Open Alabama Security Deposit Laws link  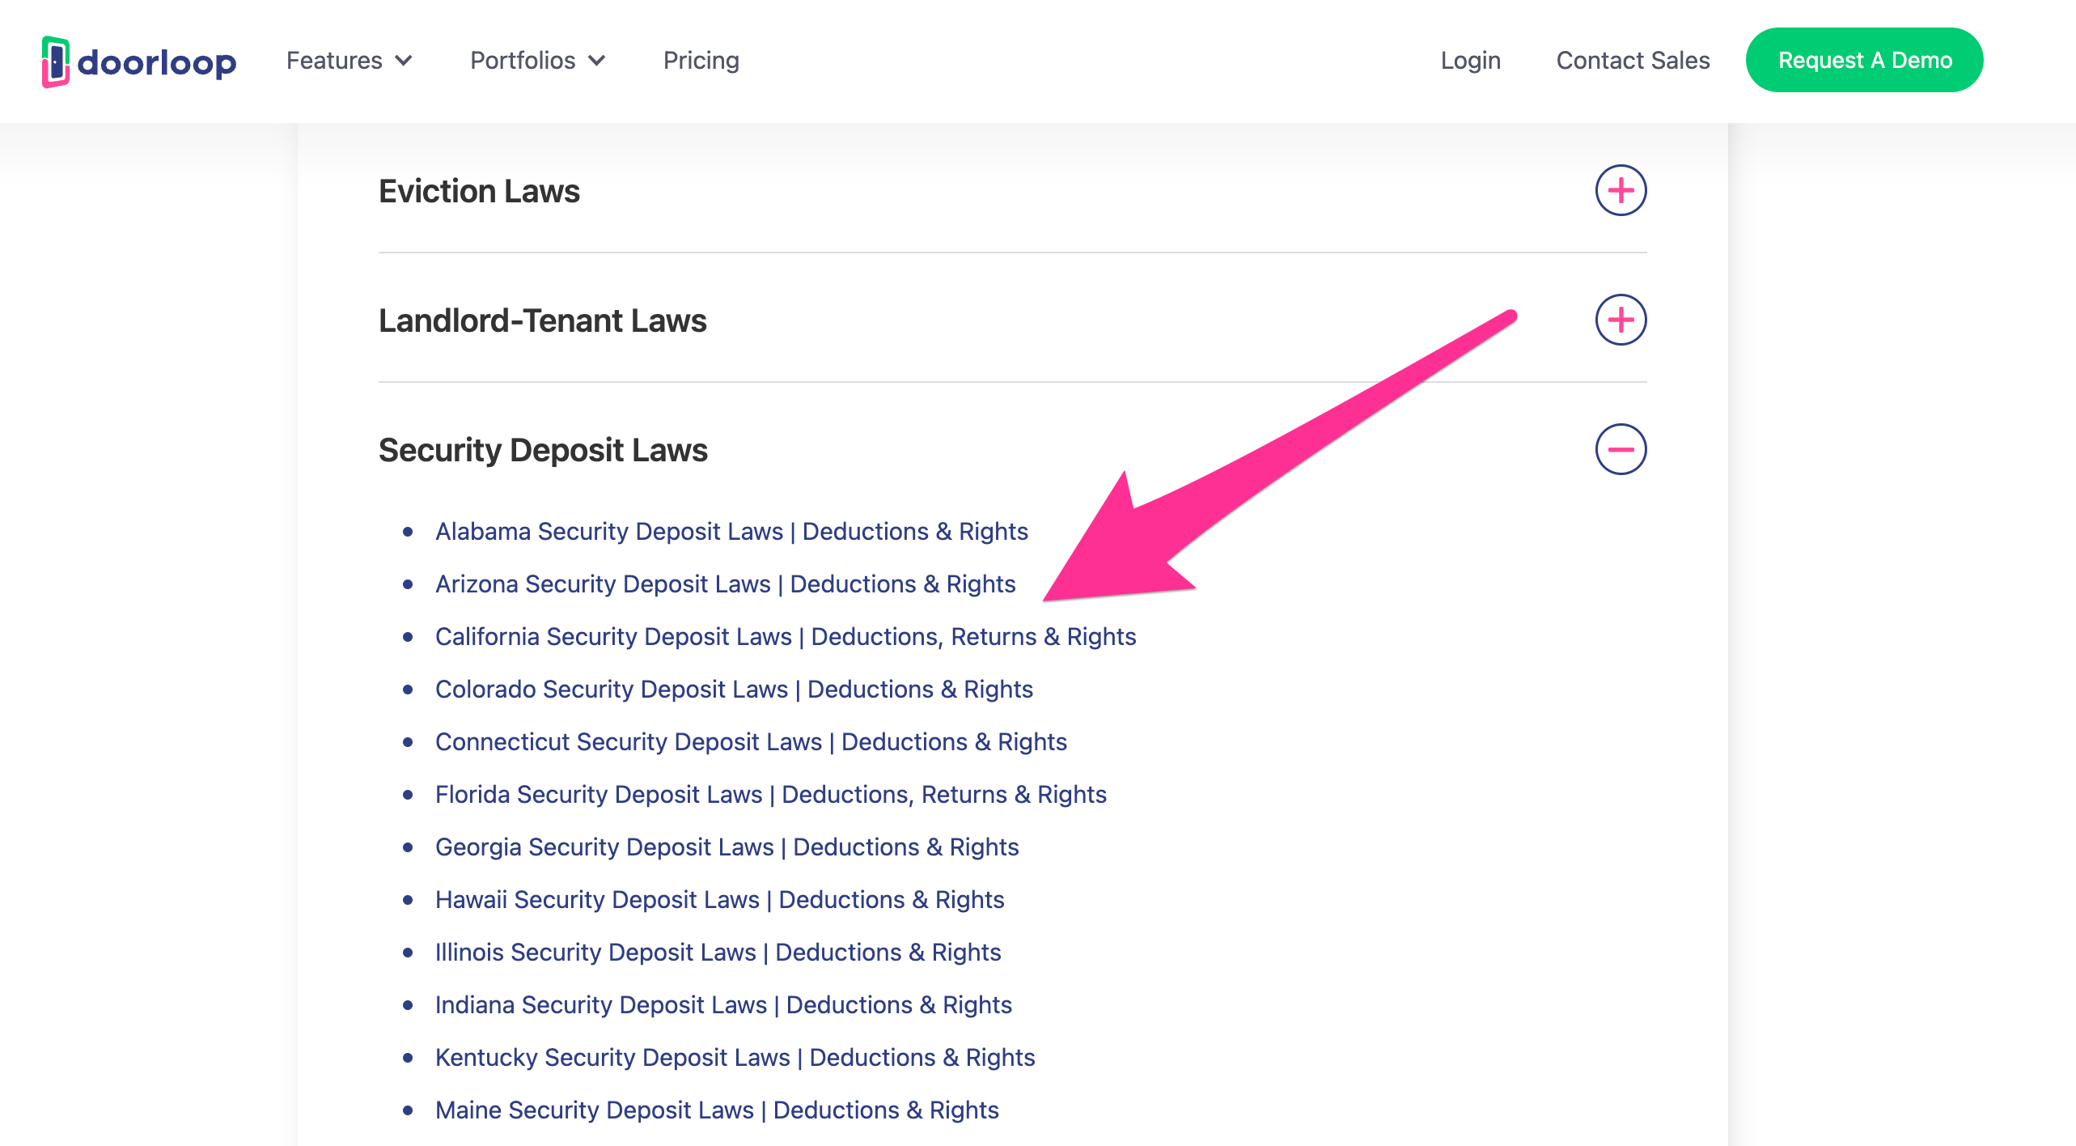[731, 532]
